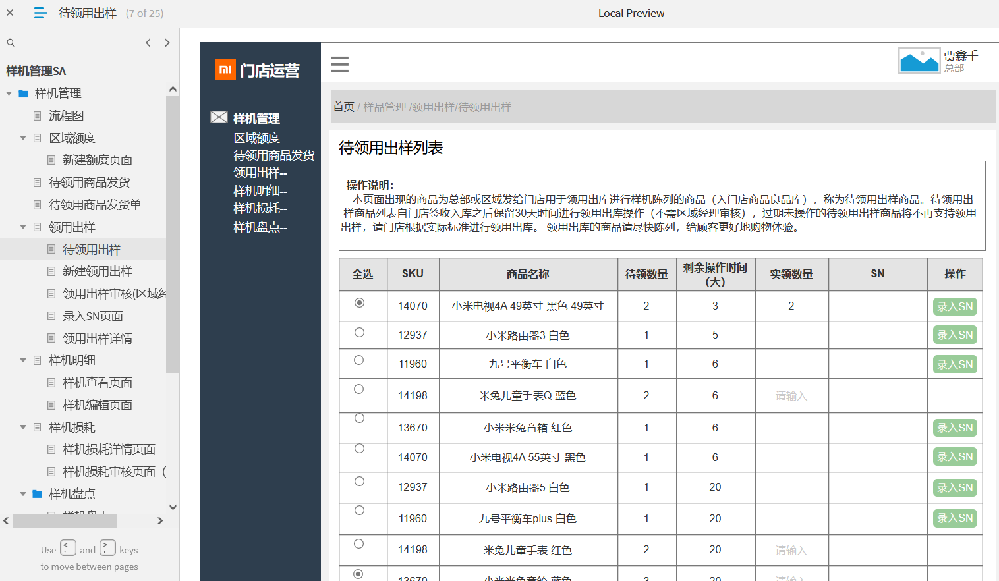Screen dimensions: 999x581
Task: Click 首页 in the breadcrumb
Action: pyautogui.click(x=343, y=107)
